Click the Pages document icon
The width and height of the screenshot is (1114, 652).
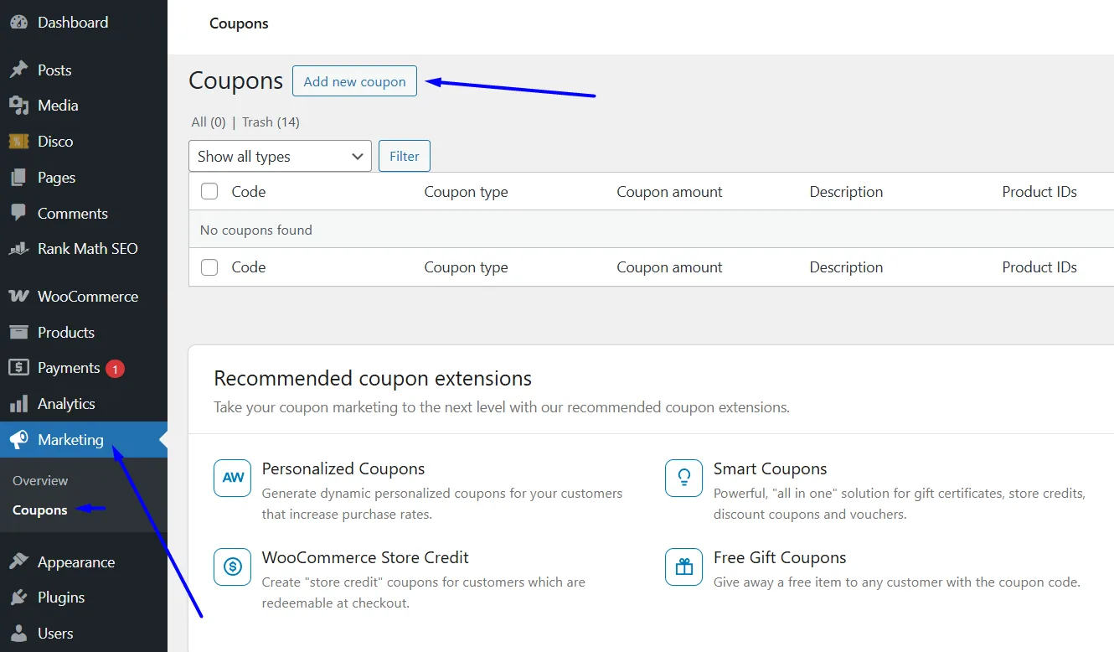click(18, 178)
